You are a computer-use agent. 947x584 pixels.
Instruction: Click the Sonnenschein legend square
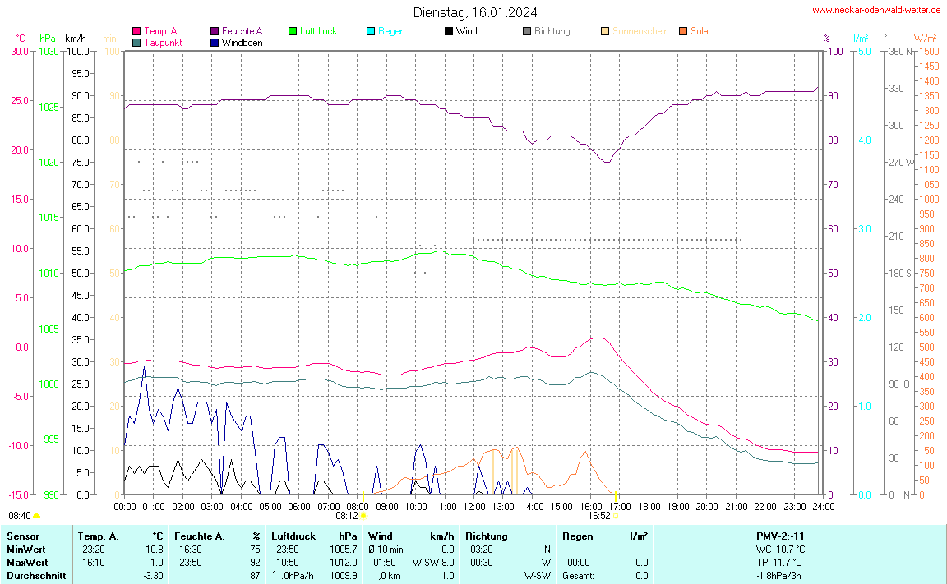pos(605,31)
